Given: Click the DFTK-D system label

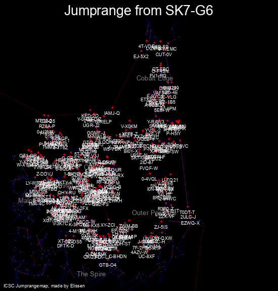Looking at the screenshot, I should coord(65,246).
